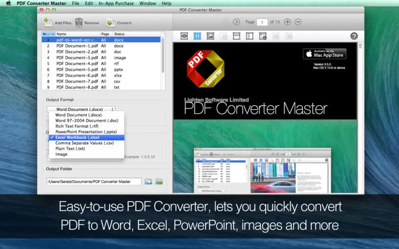Click the dimmed previous page arrow

pyautogui.click(x=226, y=22)
